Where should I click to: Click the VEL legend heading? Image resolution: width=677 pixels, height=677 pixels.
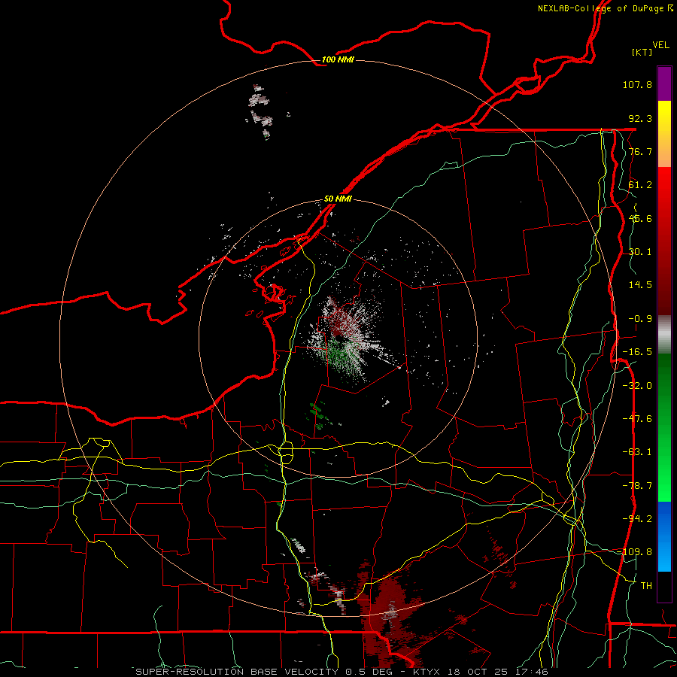(x=661, y=45)
